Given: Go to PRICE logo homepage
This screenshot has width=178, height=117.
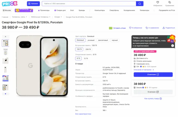Looking at the screenshot, I should 9,4.
